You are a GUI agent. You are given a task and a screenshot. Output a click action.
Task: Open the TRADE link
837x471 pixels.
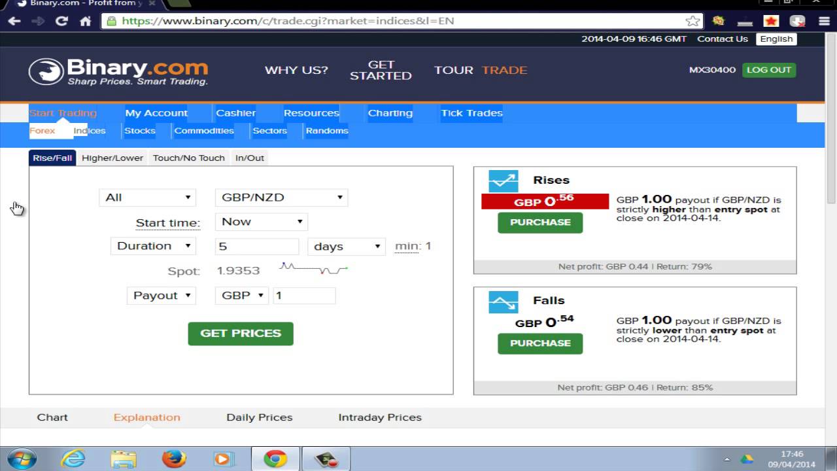coord(504,70)
